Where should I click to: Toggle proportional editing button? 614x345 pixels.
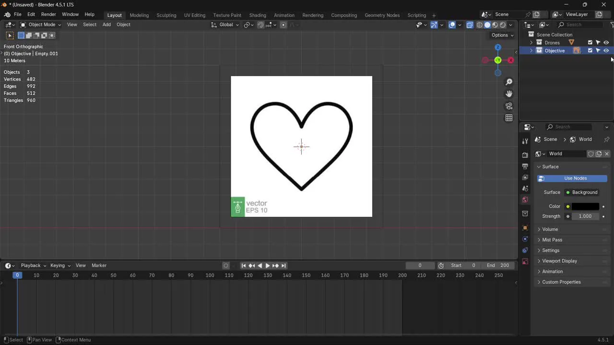pyautogui.click(x=283, y=25)
